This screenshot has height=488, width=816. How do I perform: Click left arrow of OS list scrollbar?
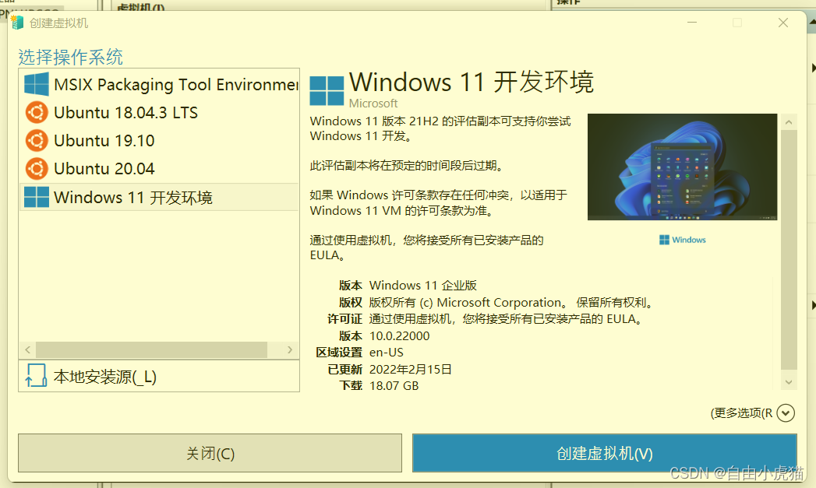point(28,349)
